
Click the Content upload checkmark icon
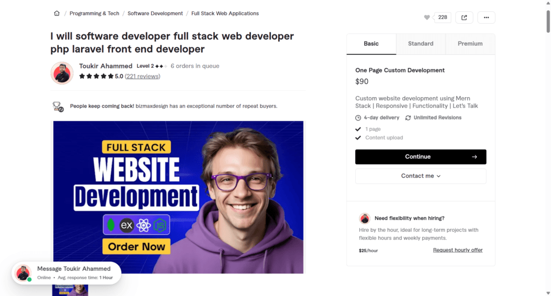pyautogui.click(x=358, y=138)
